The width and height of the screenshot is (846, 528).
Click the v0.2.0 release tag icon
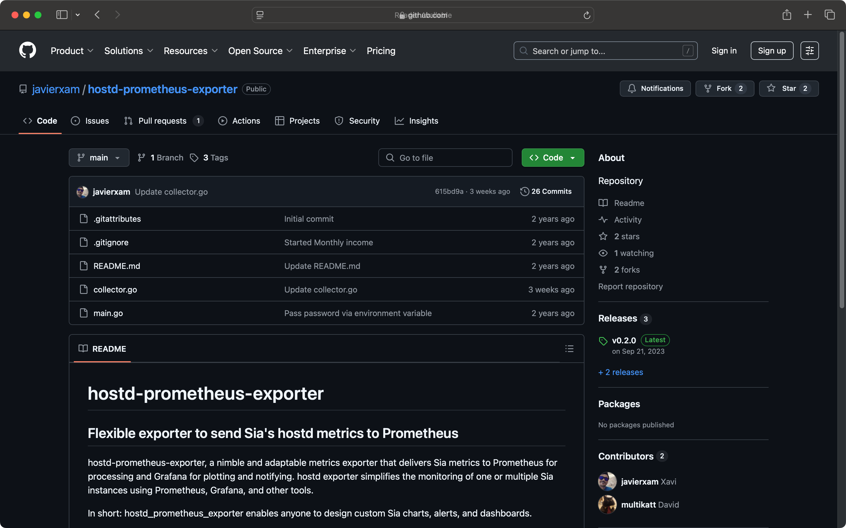(x=603, y=341)
